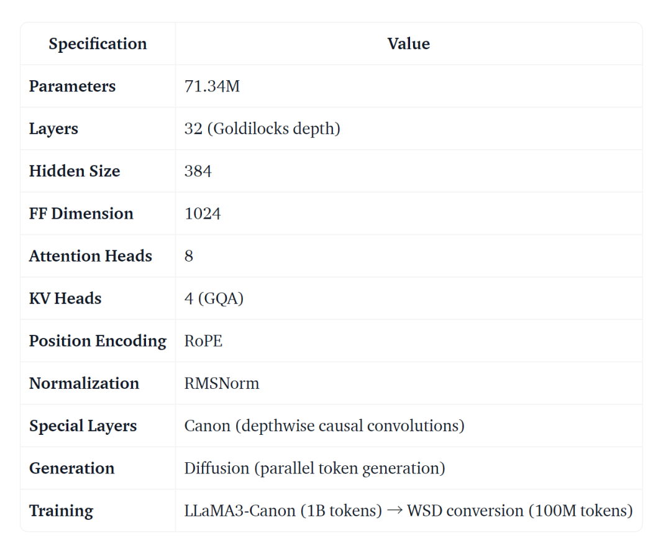671x556 pixels.
Task: Click the Canon depthwise causal convolutions text
Action: pyautogui.click(x=324, y=426)
